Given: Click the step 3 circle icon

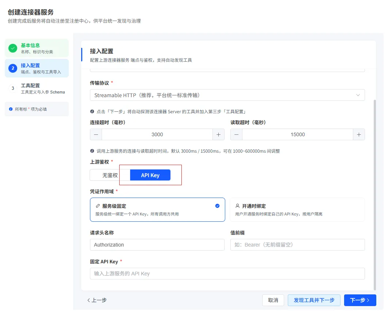Looking at the screenshot, I should [x=13, y=88].
